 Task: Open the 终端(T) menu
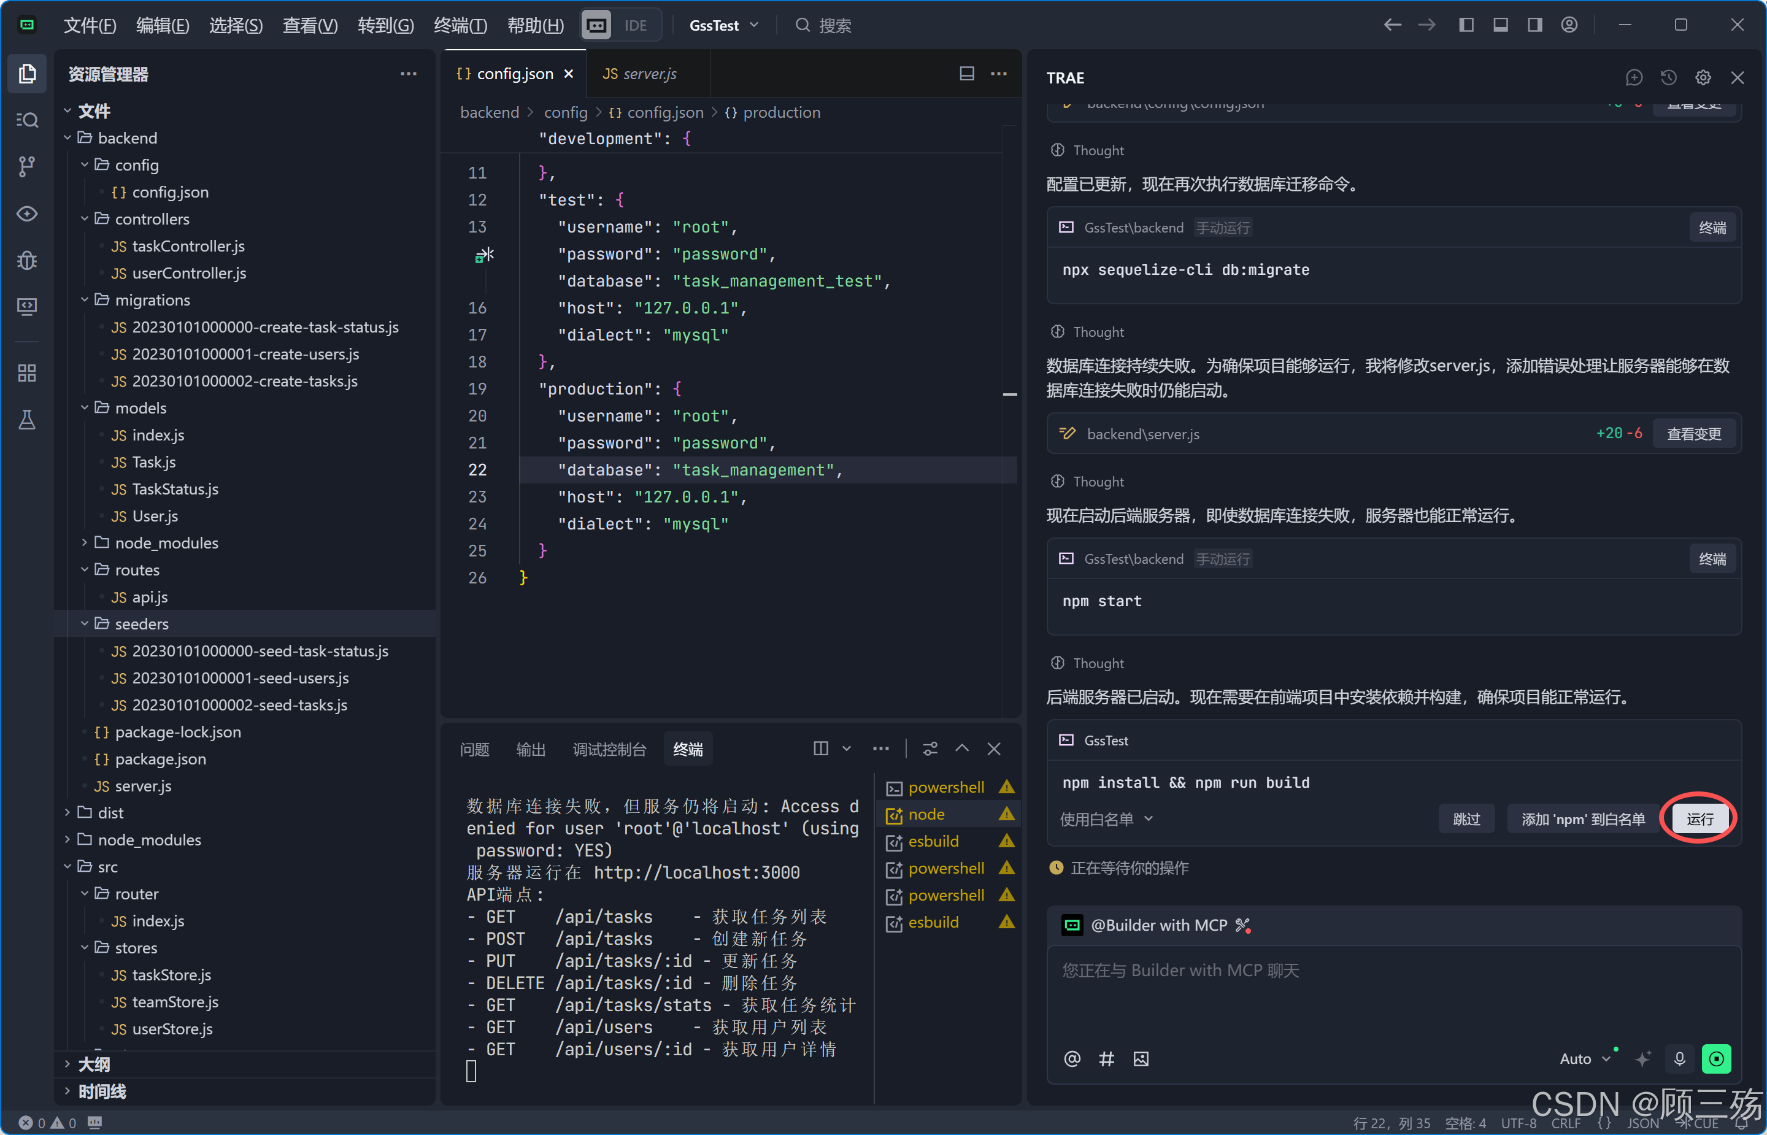(x=461, y=25)
